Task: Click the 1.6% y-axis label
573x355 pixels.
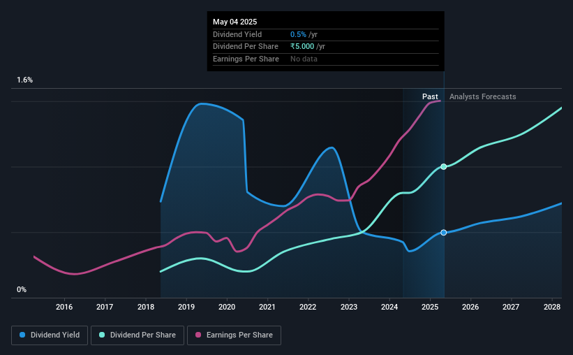Action: point(25,80)
